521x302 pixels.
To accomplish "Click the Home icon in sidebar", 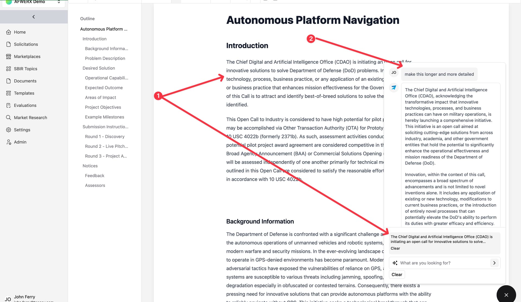I will pos(9,32).
